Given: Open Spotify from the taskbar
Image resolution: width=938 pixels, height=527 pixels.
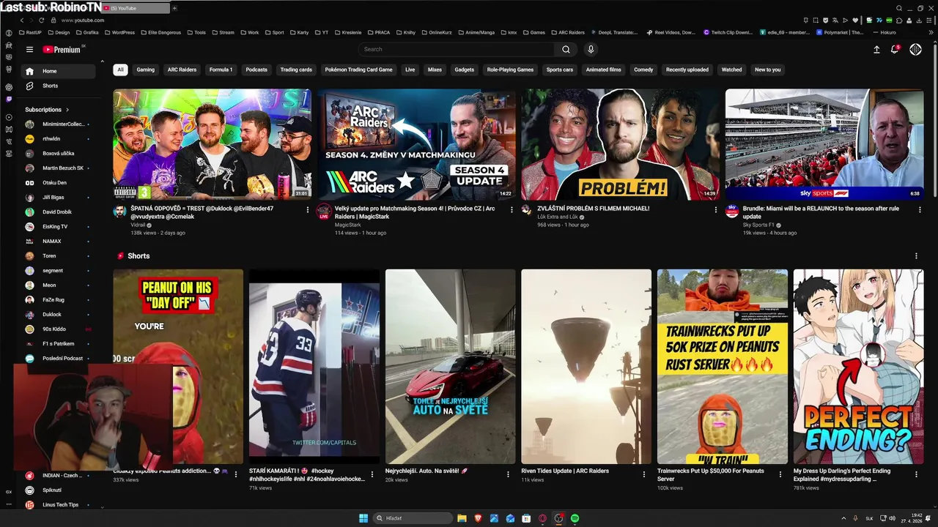Looking at the screenshot, I should tap(575, 518).
